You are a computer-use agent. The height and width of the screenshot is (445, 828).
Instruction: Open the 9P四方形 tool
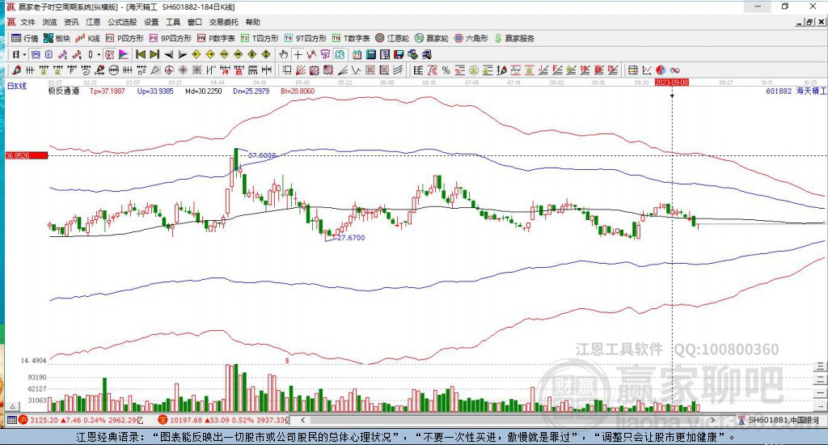pyautogui.click(x=170, y=38)
